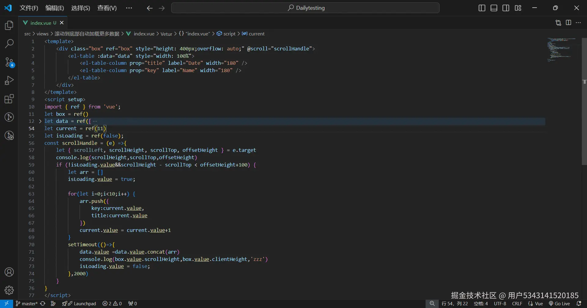This screenshot has height=308, width=587.
Task: Open the Run and Debug view
Action: pos(9,81)
